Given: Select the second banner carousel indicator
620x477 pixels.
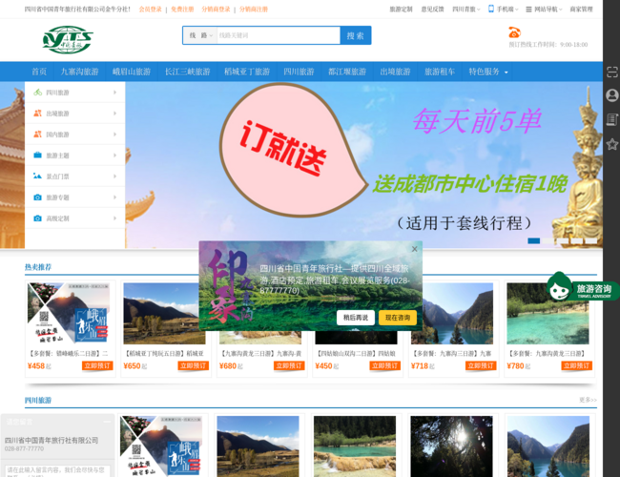Looking at the screenshot, I should click(x=548, y=240).
